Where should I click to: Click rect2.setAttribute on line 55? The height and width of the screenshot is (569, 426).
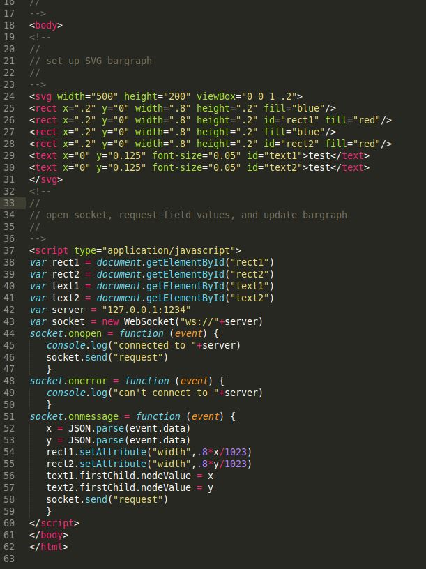96,464
